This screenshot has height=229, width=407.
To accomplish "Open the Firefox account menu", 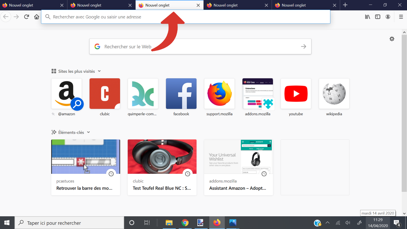I will coord(388,17).
